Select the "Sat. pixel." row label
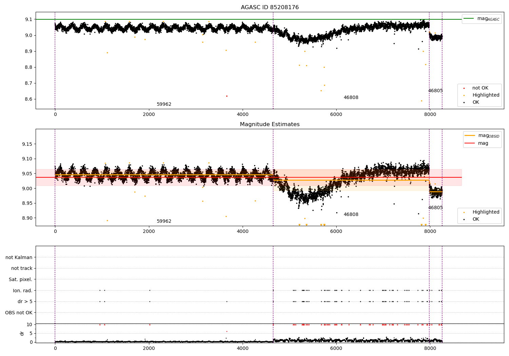This screenshot has height=356, width=509. point(21,280)
